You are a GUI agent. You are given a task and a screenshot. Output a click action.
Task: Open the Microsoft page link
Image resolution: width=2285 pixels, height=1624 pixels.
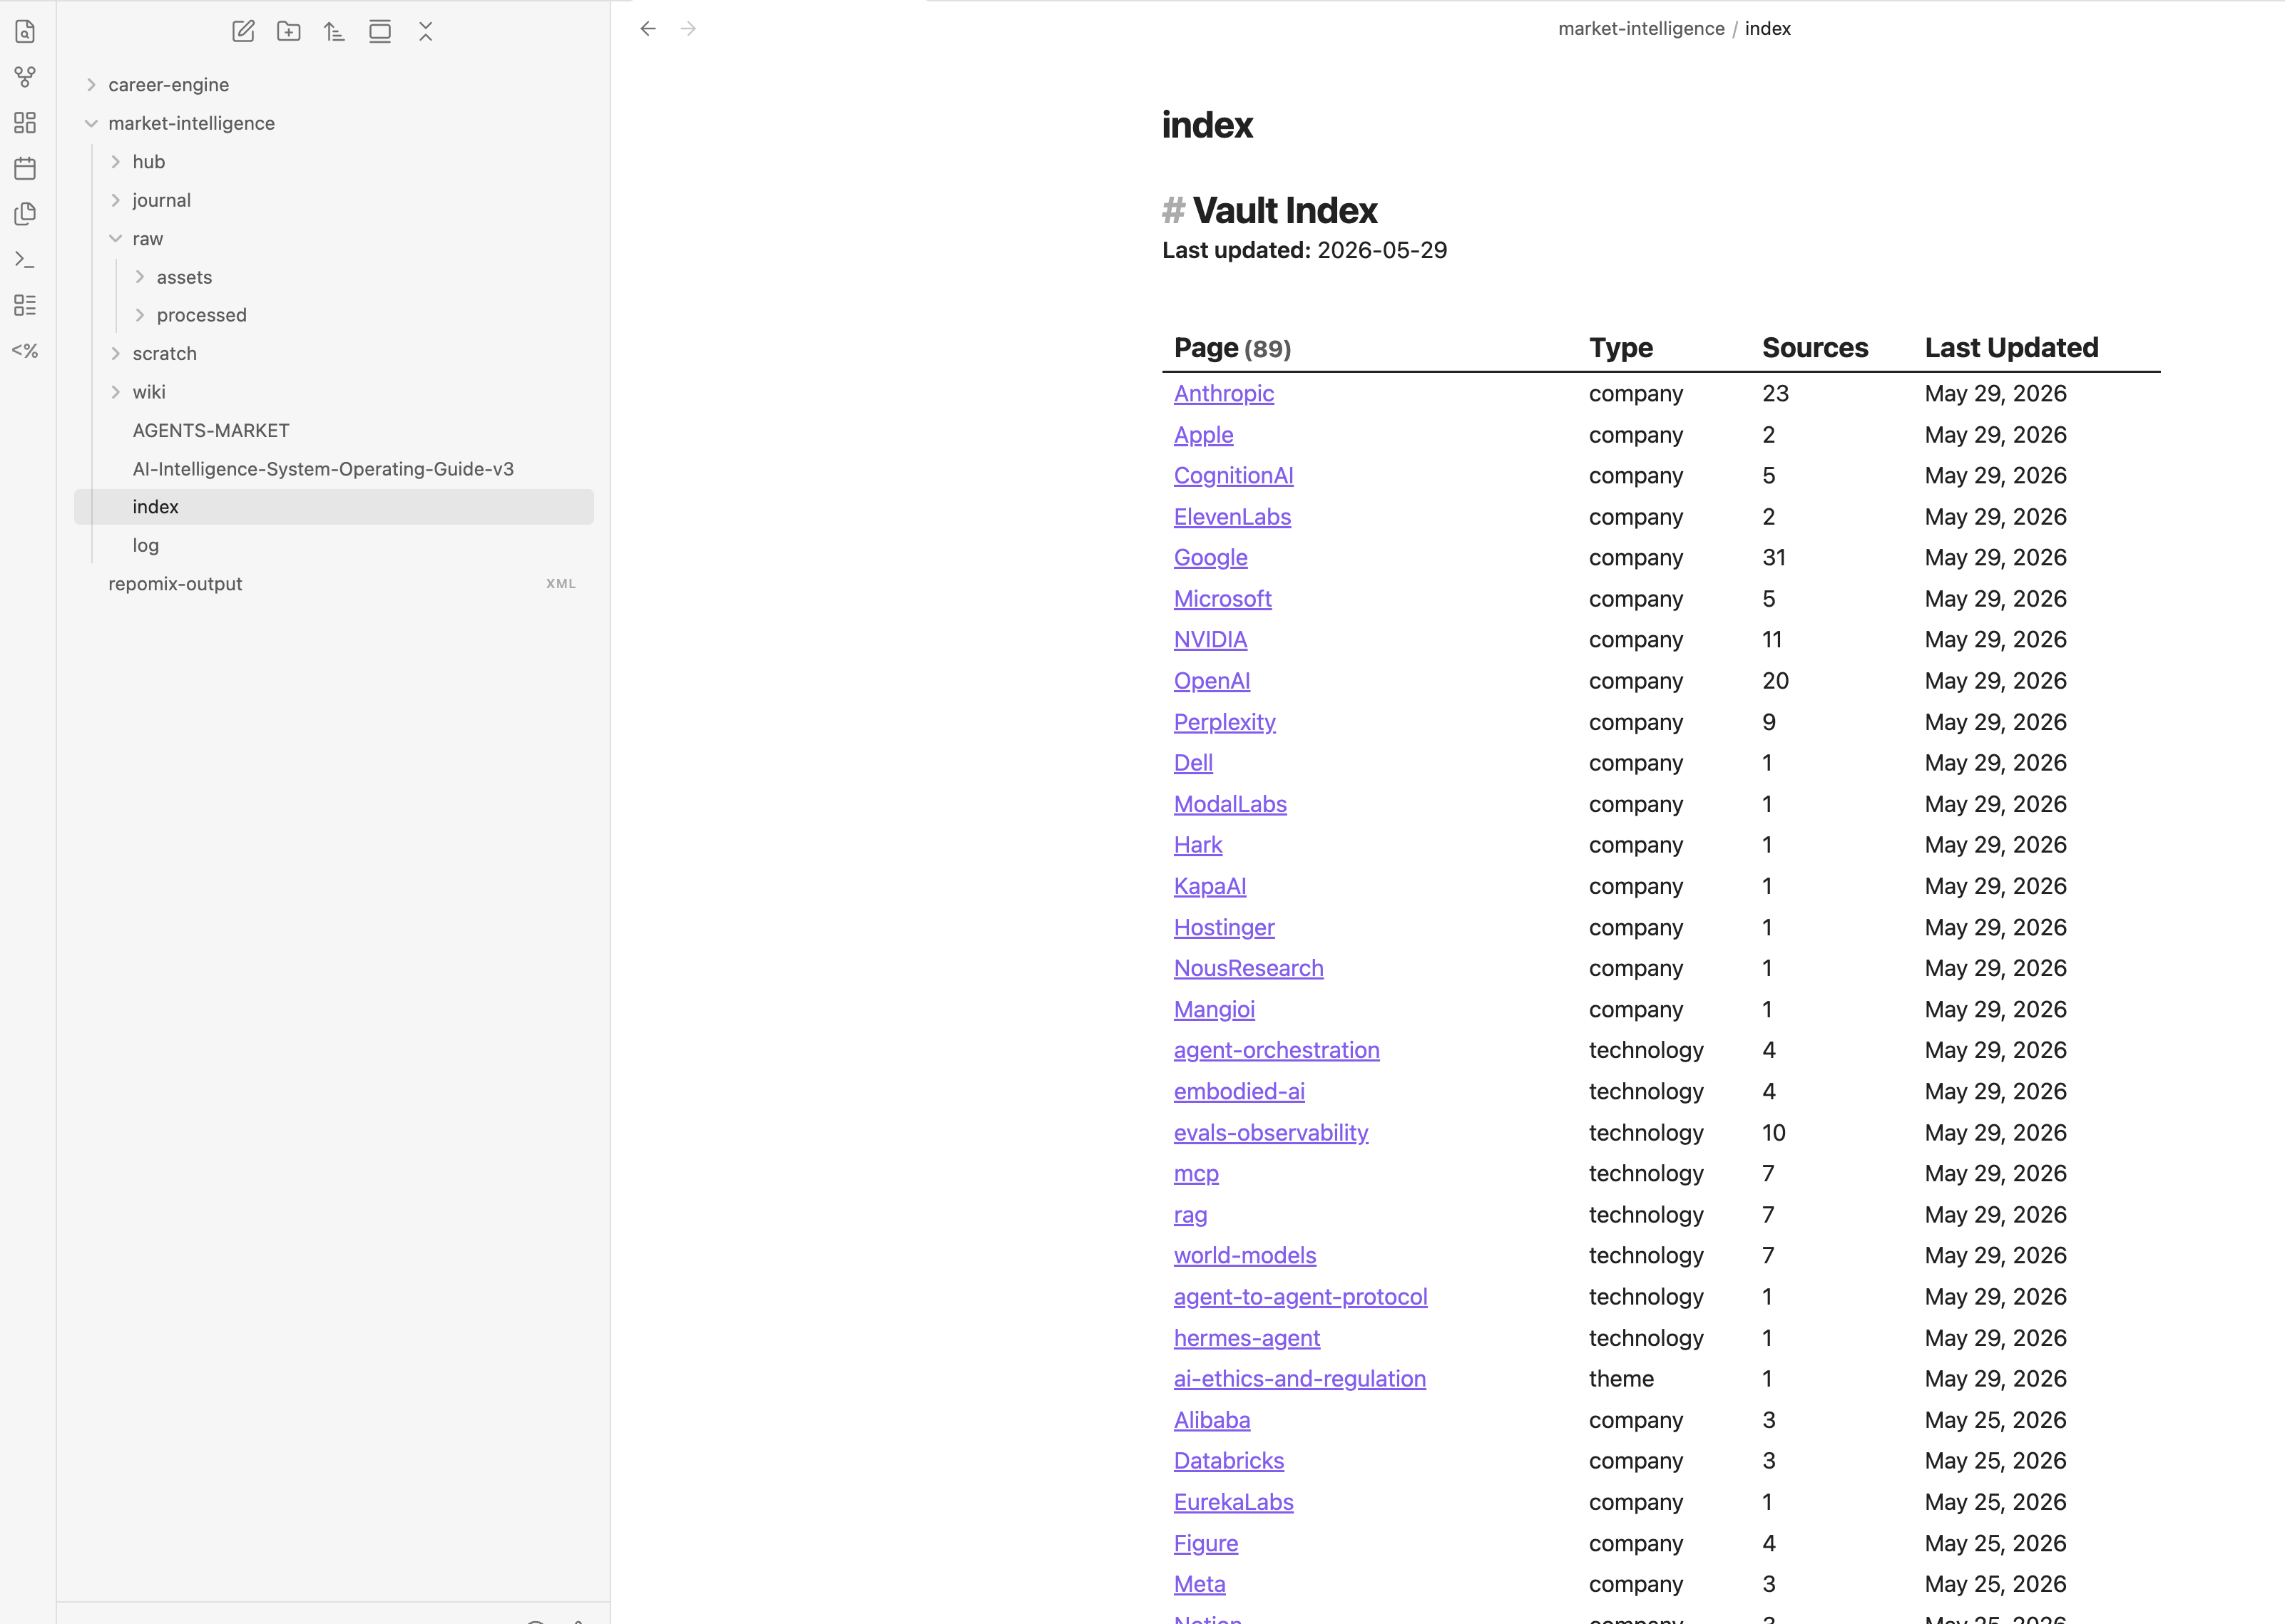click(1222, 599)
